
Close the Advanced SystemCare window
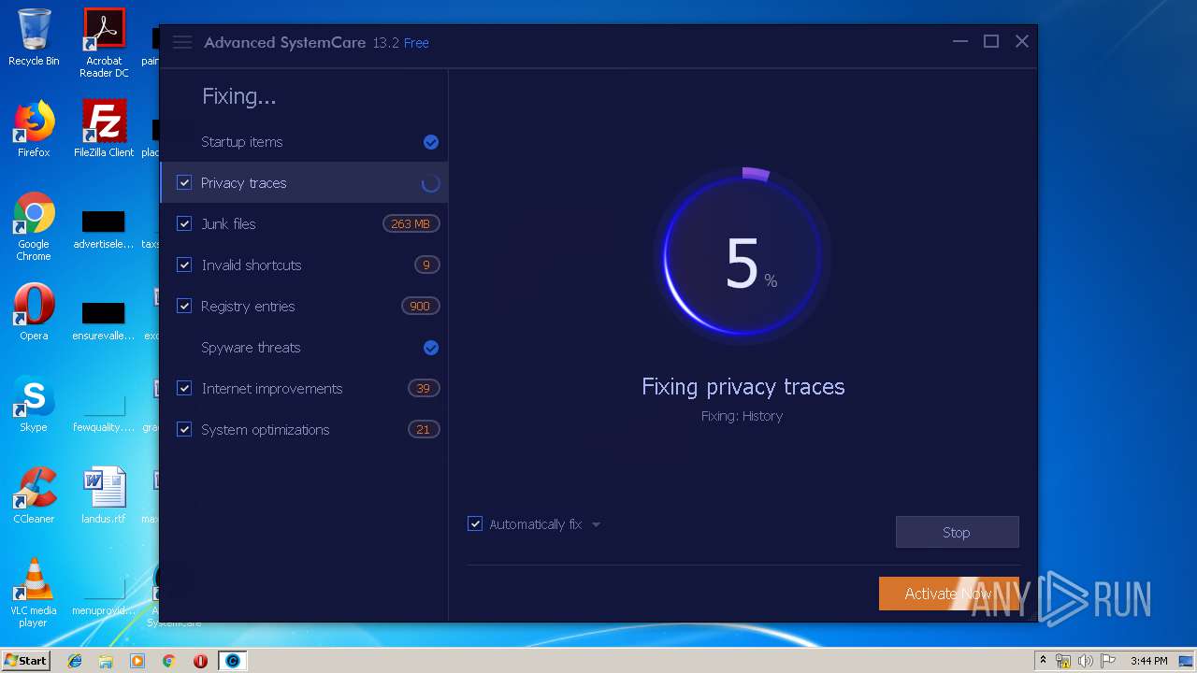point(1022,42)
